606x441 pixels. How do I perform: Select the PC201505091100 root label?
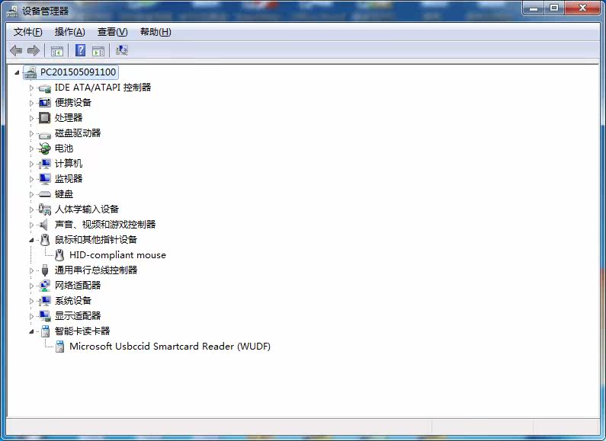[78, 72]
